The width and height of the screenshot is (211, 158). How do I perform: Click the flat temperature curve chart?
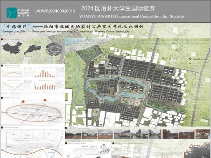(13, 73)
